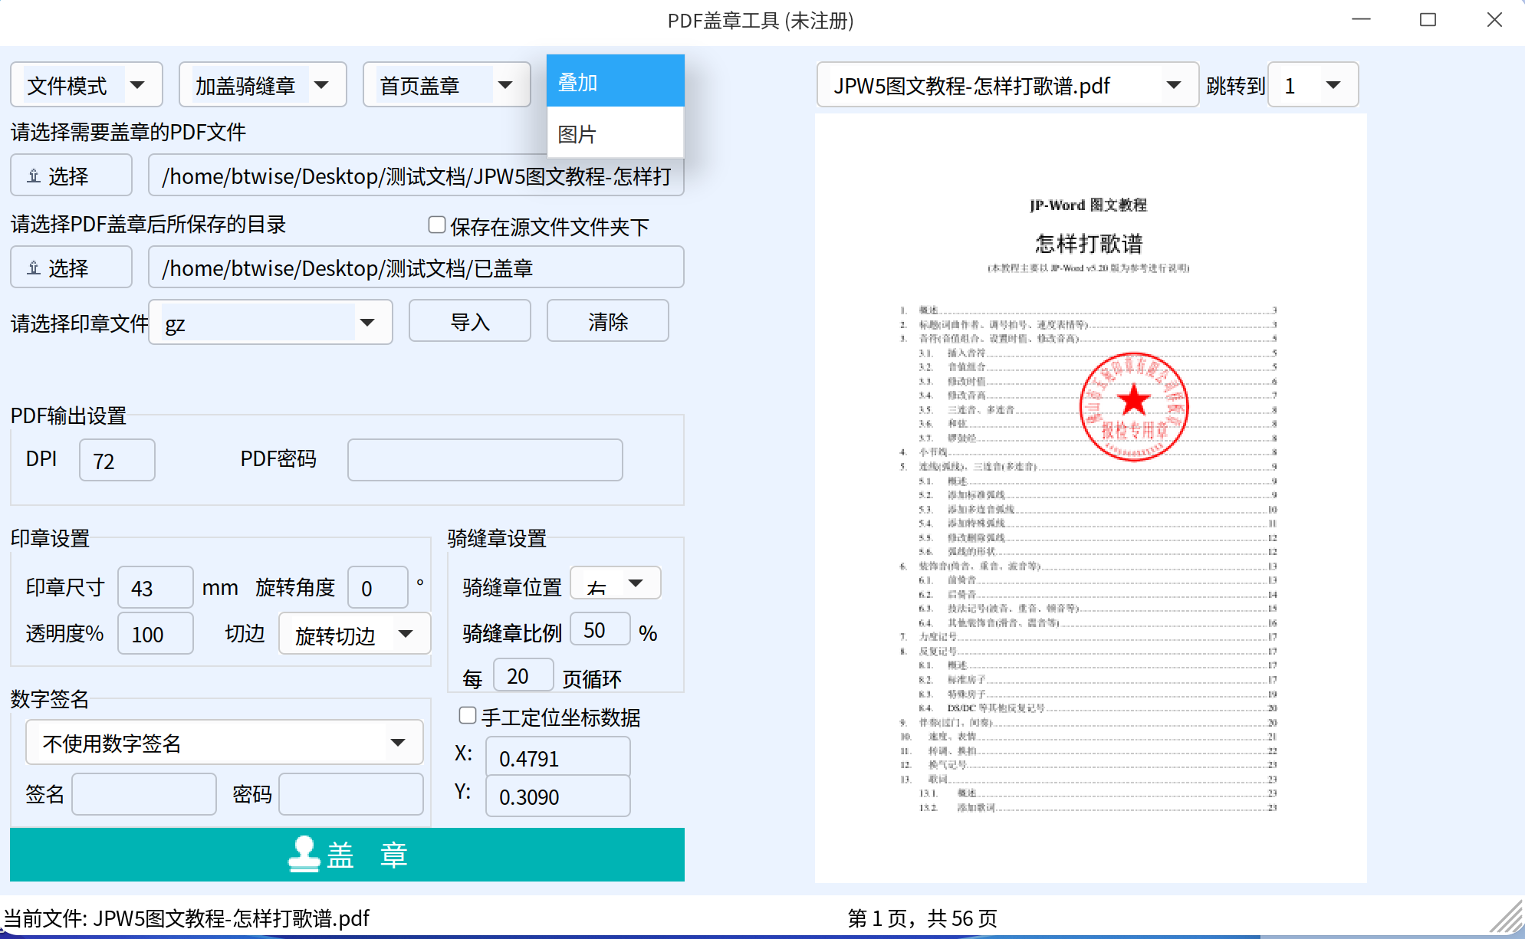Click the green 盖章 button
The height and width of the screenshot is (939, 1525).
[x=347, y=854]
